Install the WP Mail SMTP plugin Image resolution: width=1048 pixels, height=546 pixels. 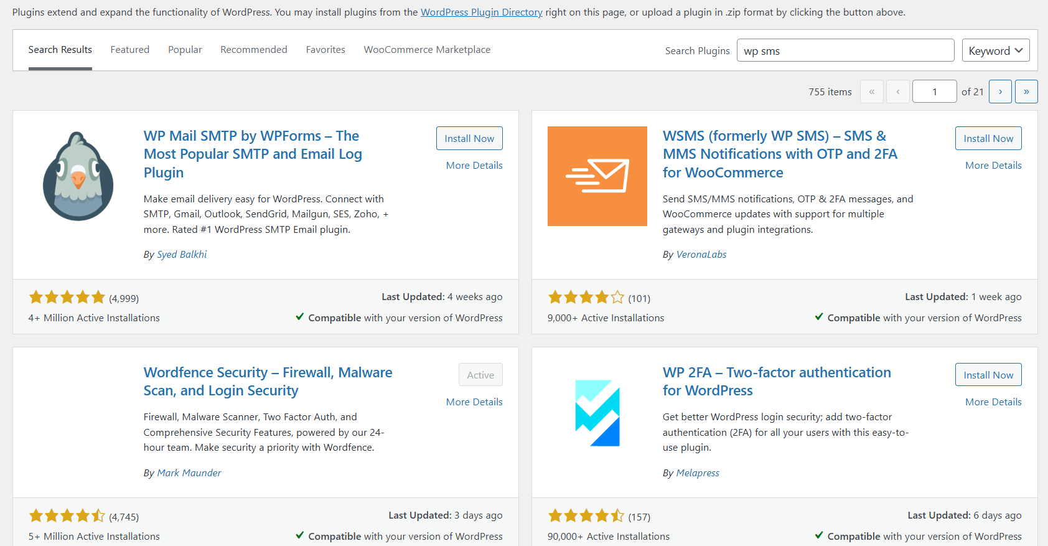click(x=469, y=138)
